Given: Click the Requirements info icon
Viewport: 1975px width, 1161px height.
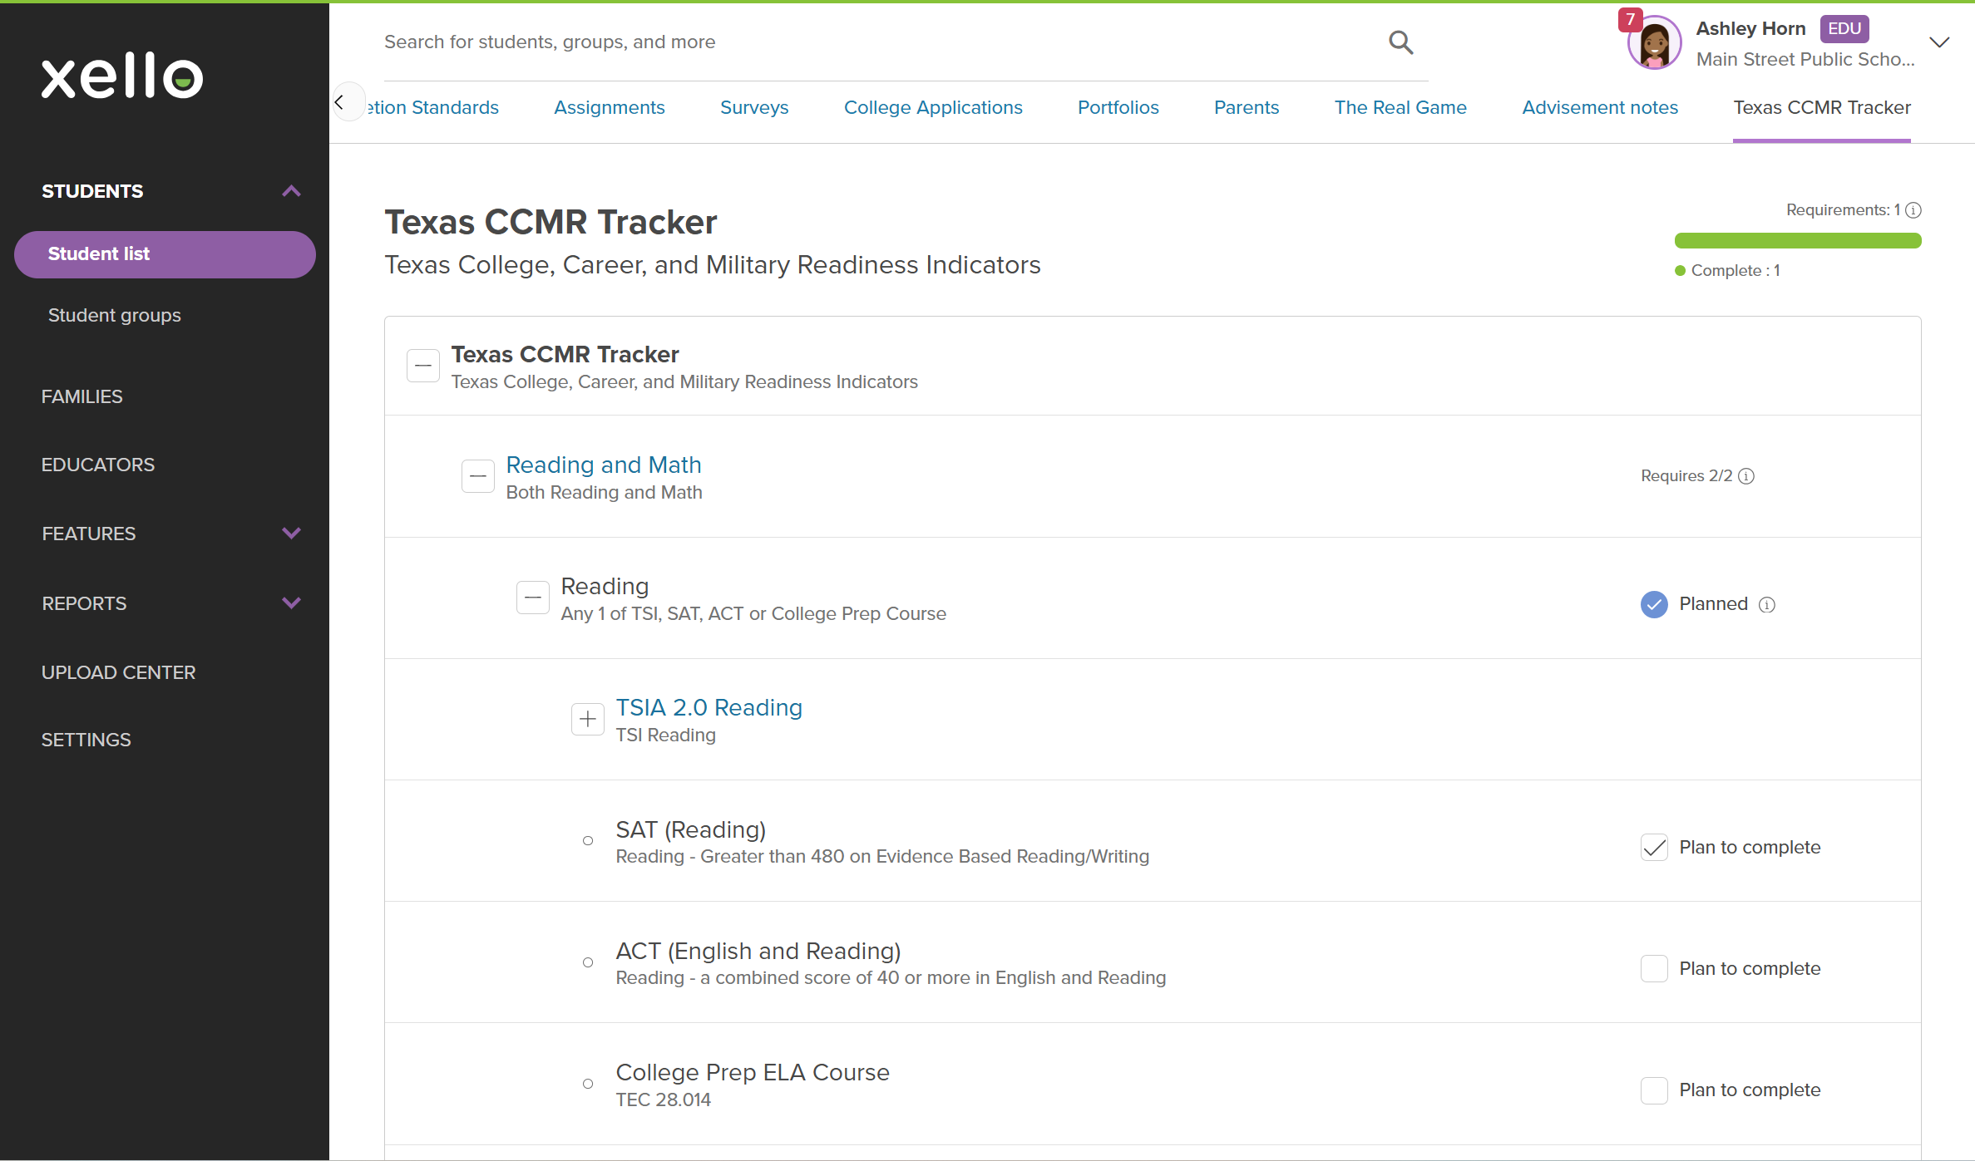Looking at the screenshot, I should pyautogui.click(x=1913, y=210).
